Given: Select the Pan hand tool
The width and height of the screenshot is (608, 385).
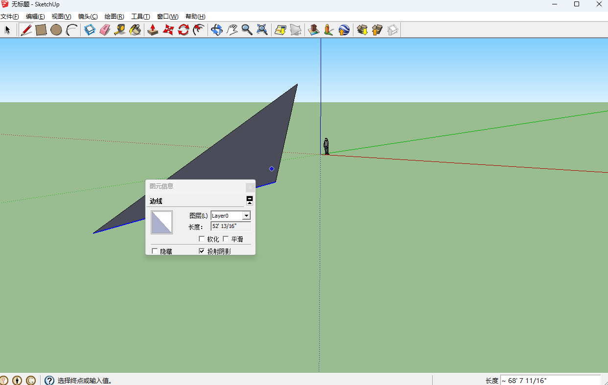Looking at the screenshot, I should coord(232,30).
